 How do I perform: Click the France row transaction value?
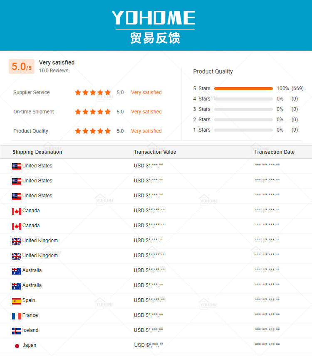(x=148, y=315)
